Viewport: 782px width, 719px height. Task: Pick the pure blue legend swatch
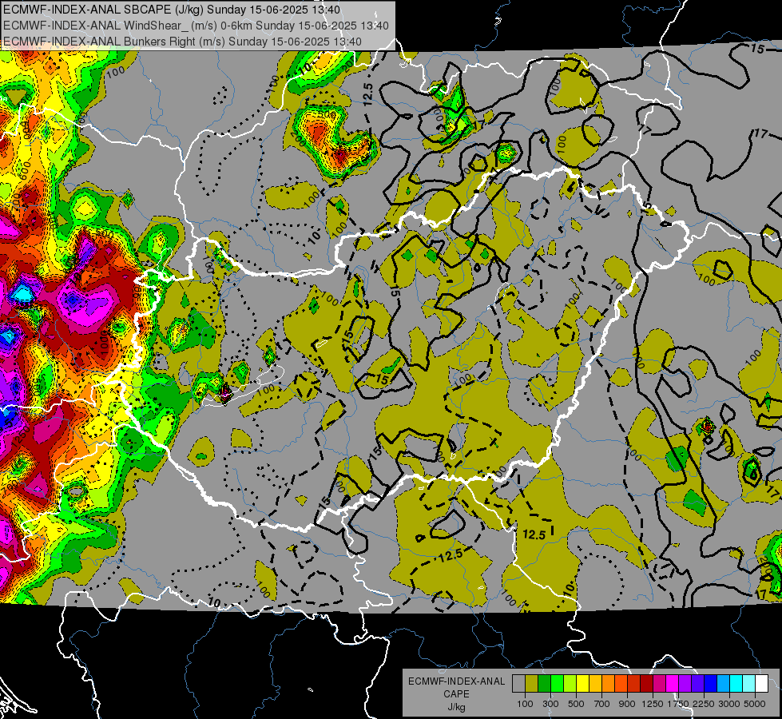[711, 684]
